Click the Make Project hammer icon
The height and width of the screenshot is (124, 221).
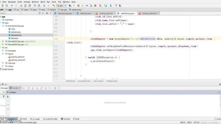(x=54, y=6)
